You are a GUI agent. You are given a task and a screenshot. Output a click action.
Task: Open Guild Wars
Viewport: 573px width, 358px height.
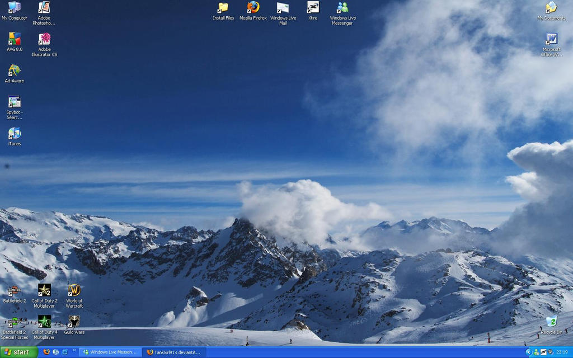74,323
